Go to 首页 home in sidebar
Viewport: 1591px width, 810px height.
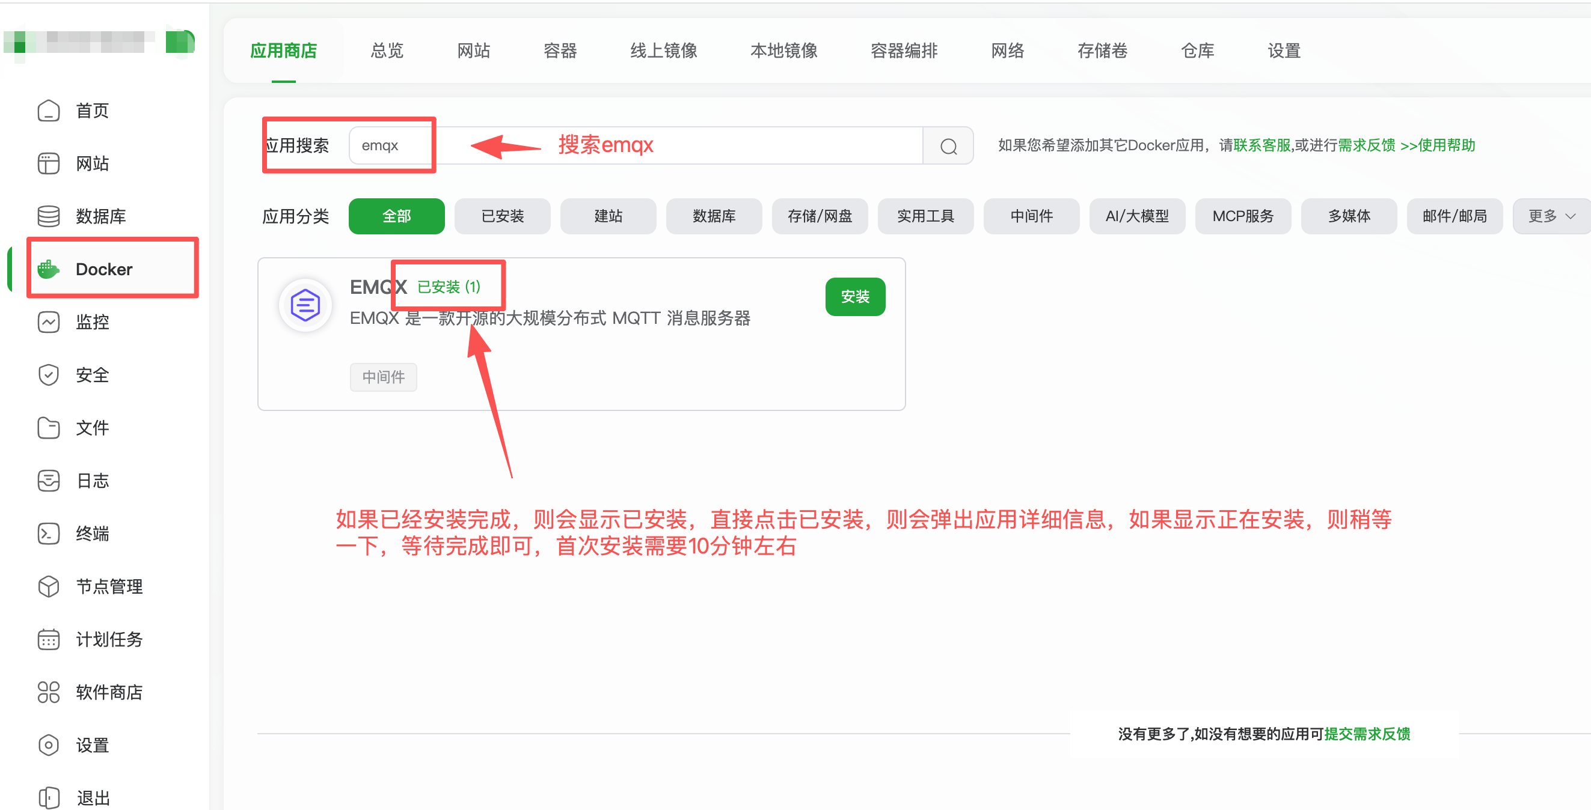click(x=91, y=111)
